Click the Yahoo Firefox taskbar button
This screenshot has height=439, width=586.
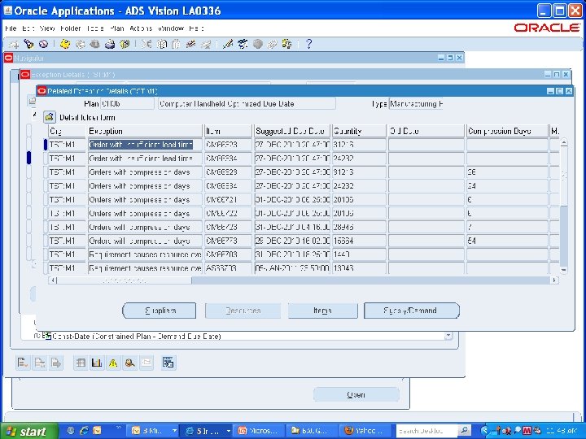pyautogui.click(x=365, y=431)
